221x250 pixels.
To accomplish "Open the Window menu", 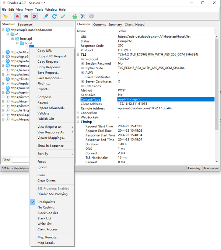I will click(x=51, y=10).
